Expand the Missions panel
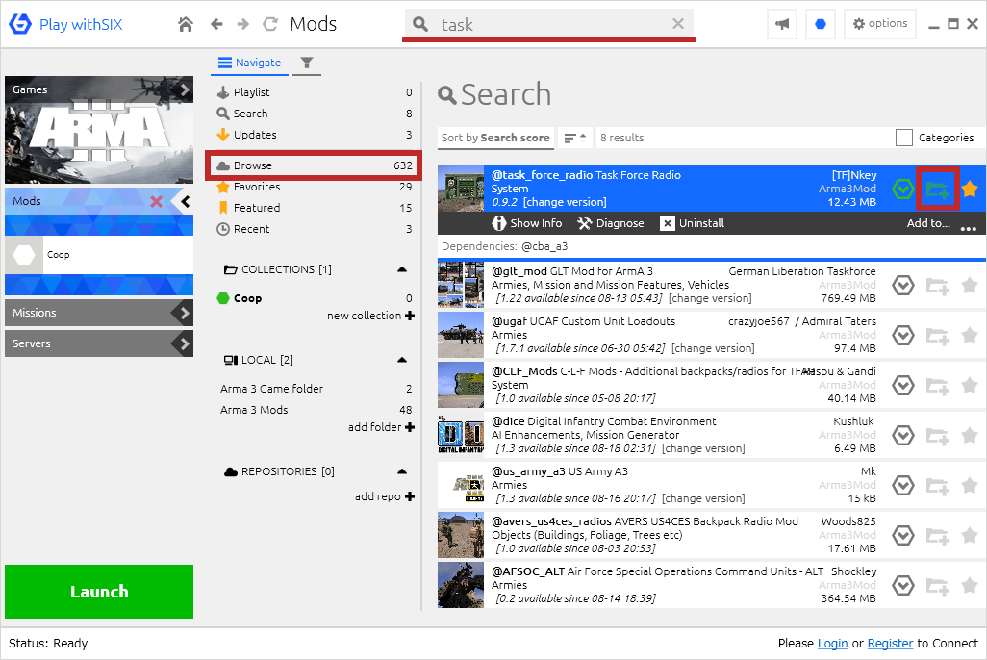987x660 pixels. pos(99,313)
